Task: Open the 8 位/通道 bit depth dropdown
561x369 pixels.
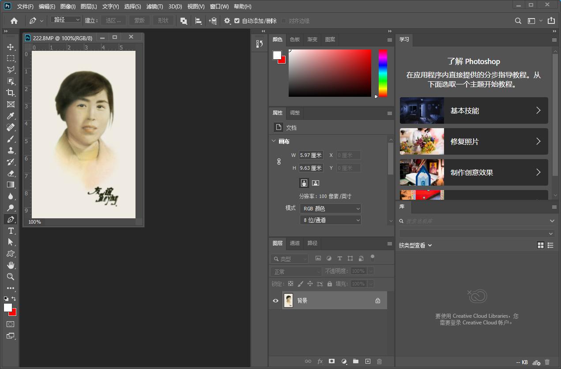Action: (x=330, y=220)
